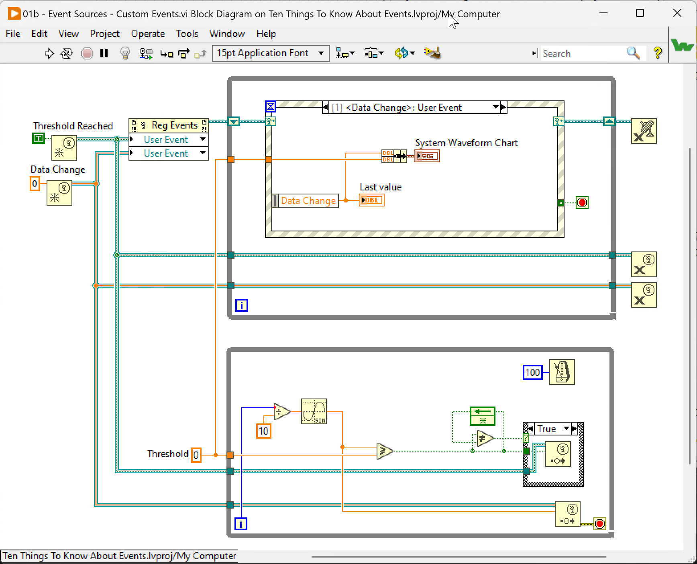Viewport: 697px width, 564px height.
Task: Click the Run arrow button
Action: click(x=49, y=53)
